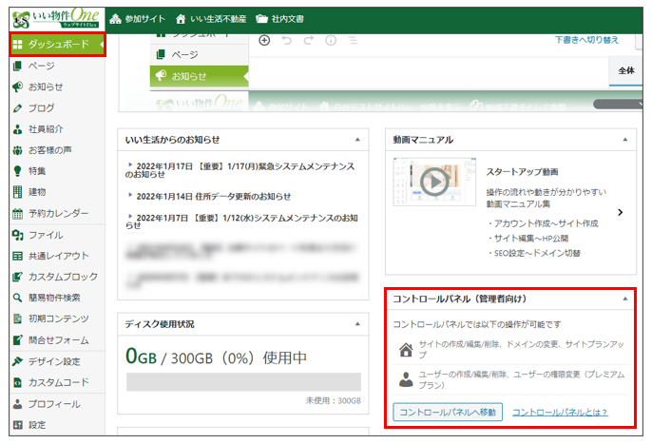Select the 社員紹介 person icon
Viewport: 652px width, 444px height.
point(17,129)
